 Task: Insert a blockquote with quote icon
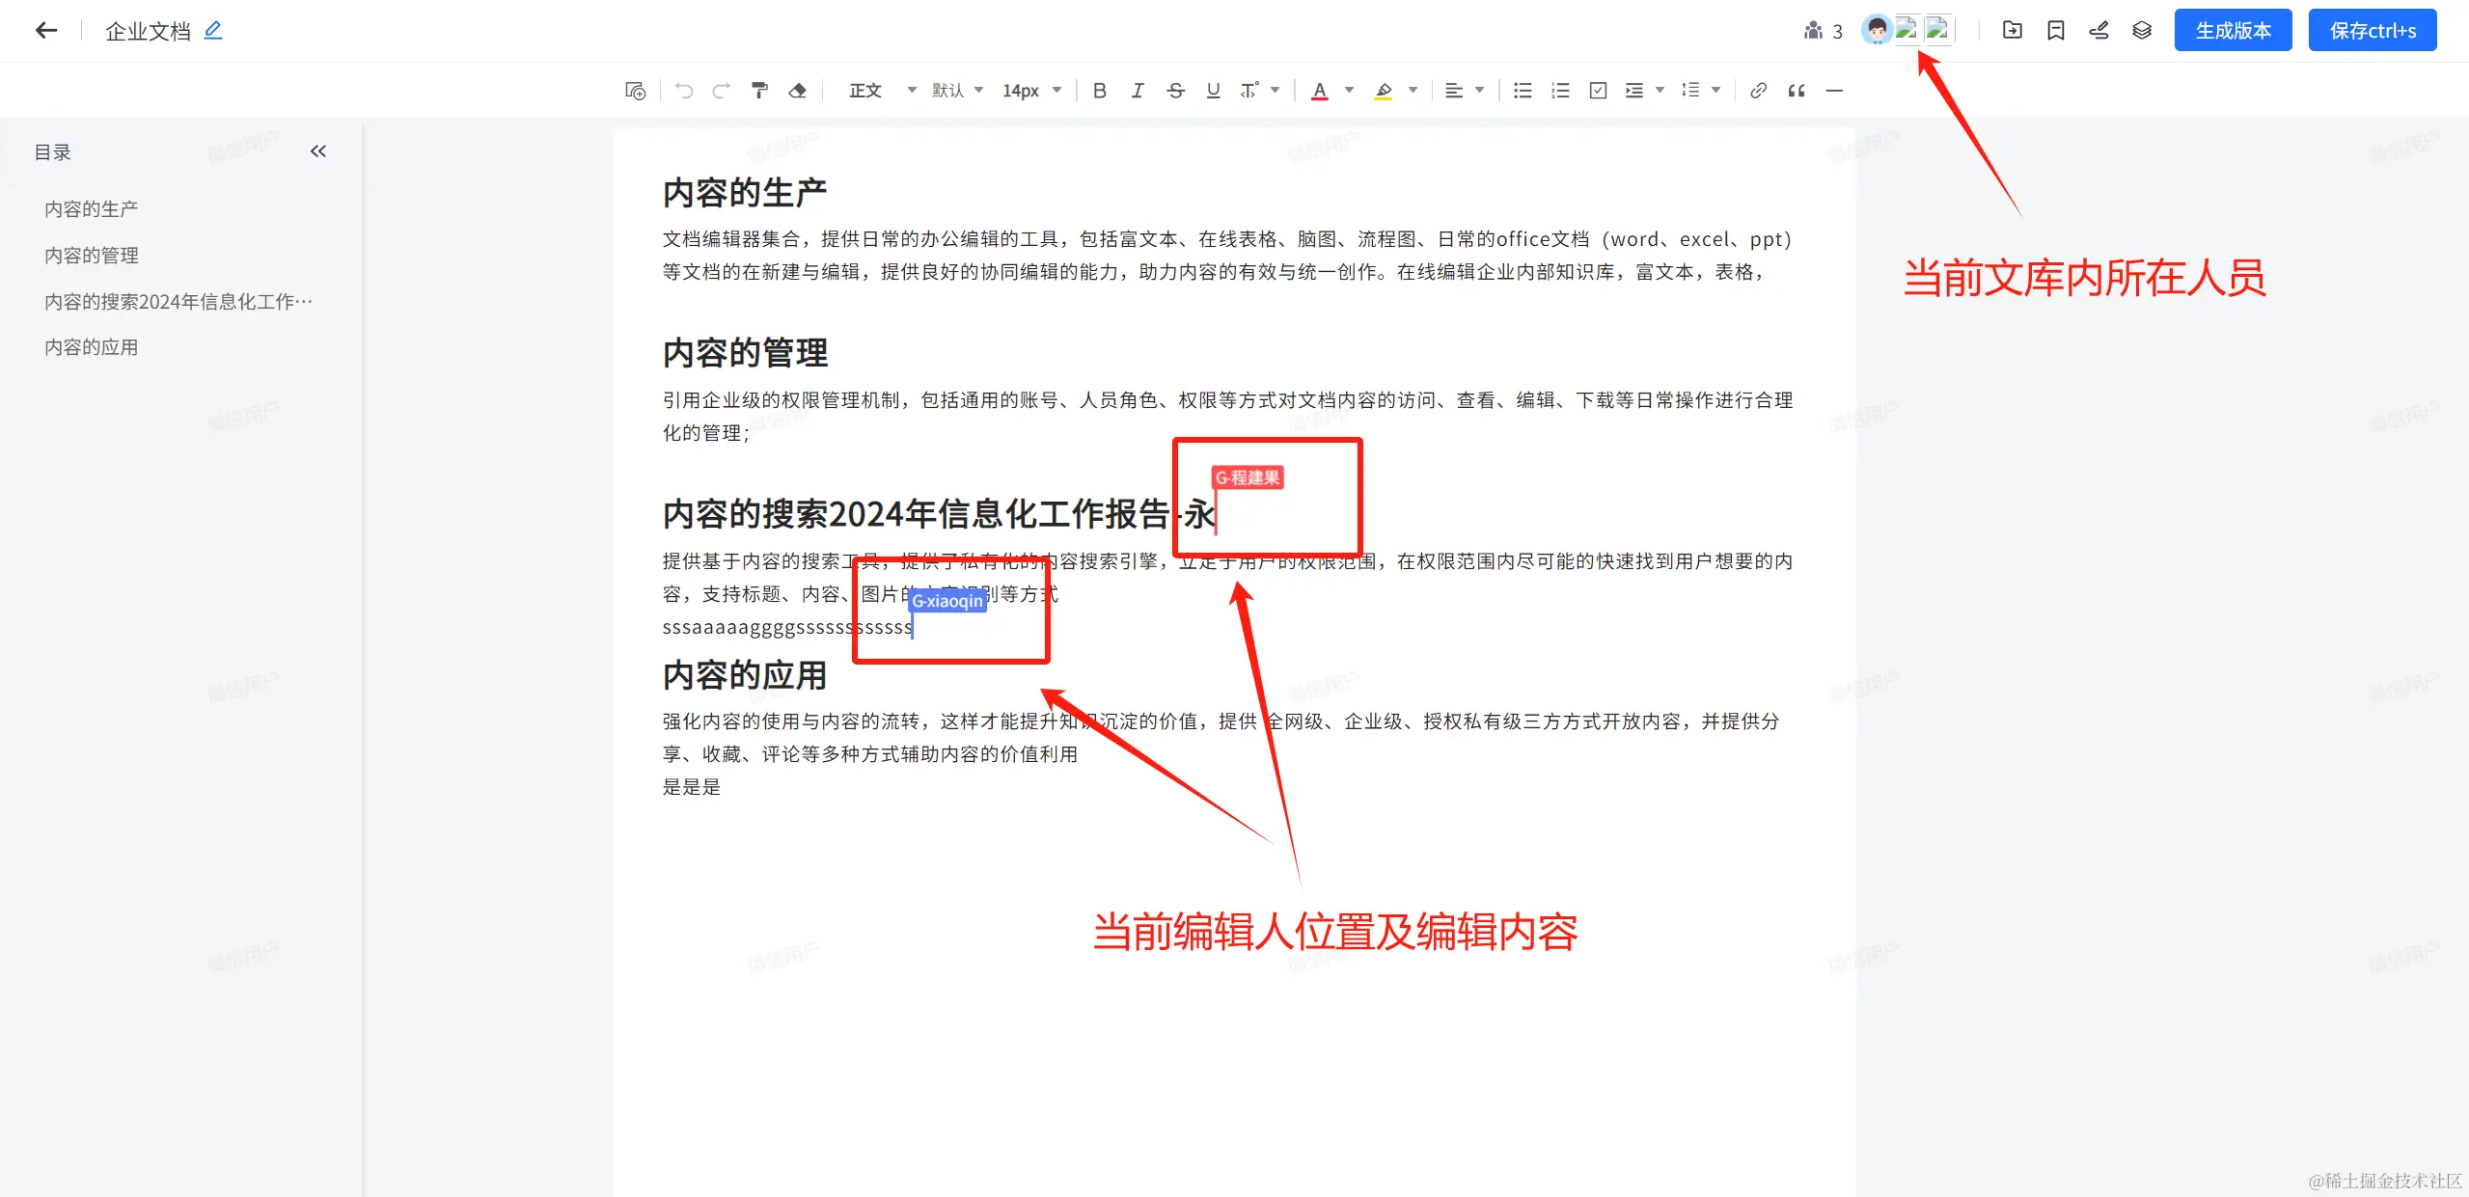pyautogui.click(x=1796, y=91)
